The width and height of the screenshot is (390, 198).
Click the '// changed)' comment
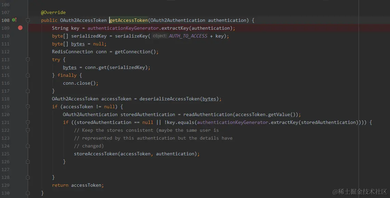click(x=89, y=146)
